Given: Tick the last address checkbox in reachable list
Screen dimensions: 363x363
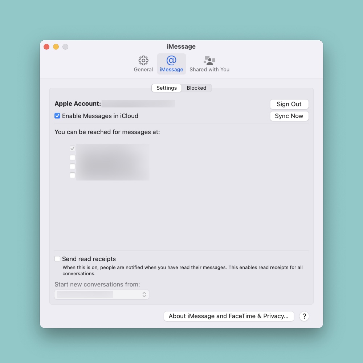Looking at the screenshot, I should click(x=73, y=175).
